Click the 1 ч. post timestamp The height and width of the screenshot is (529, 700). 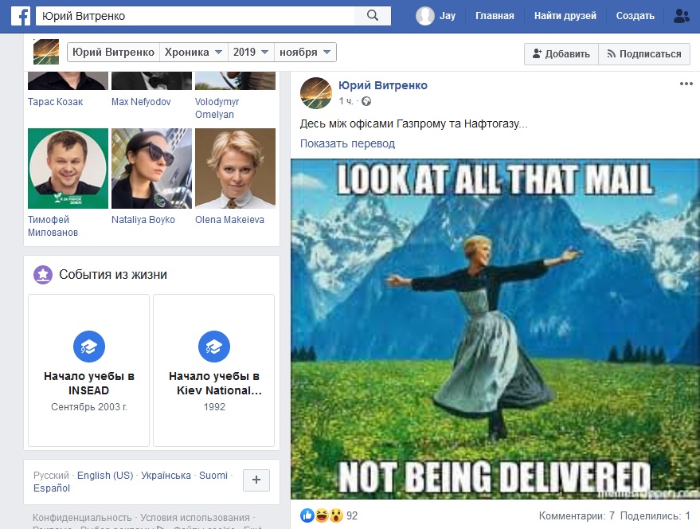tap(346, 101)
